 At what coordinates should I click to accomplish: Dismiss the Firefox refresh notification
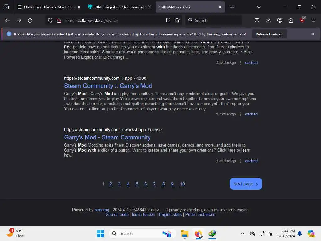[313, 34]
